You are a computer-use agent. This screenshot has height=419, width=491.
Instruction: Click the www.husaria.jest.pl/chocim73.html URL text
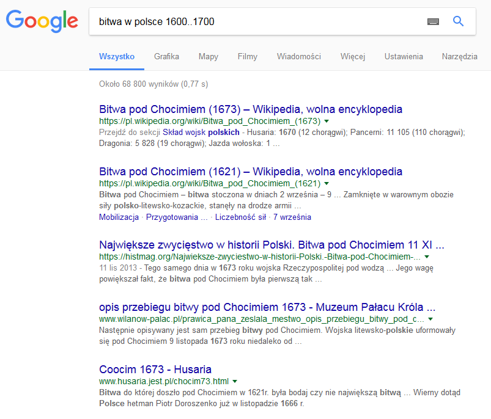coord(164,381)
